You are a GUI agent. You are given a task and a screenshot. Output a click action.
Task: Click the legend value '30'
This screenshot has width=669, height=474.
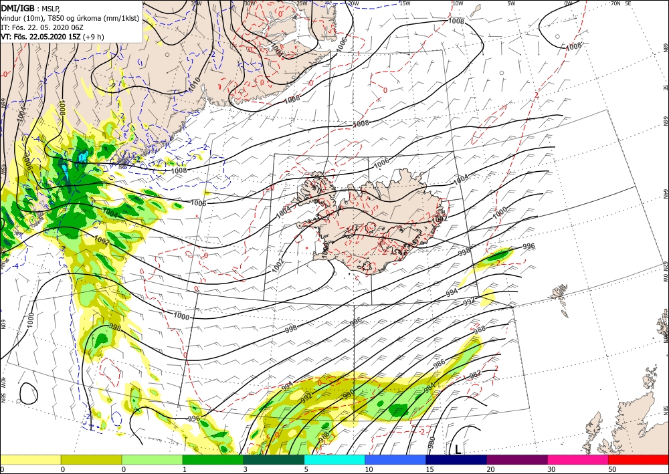pos(552,469)
